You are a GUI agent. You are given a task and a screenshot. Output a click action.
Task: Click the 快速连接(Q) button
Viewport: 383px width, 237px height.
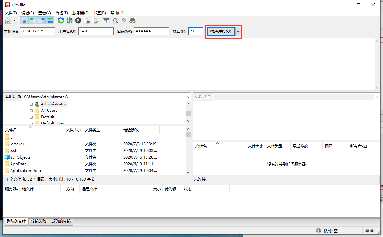(221, 31)
